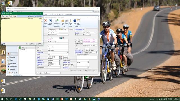Open Excel from the taskbar
The image size is (180, 101).
[x=57, y=99]
